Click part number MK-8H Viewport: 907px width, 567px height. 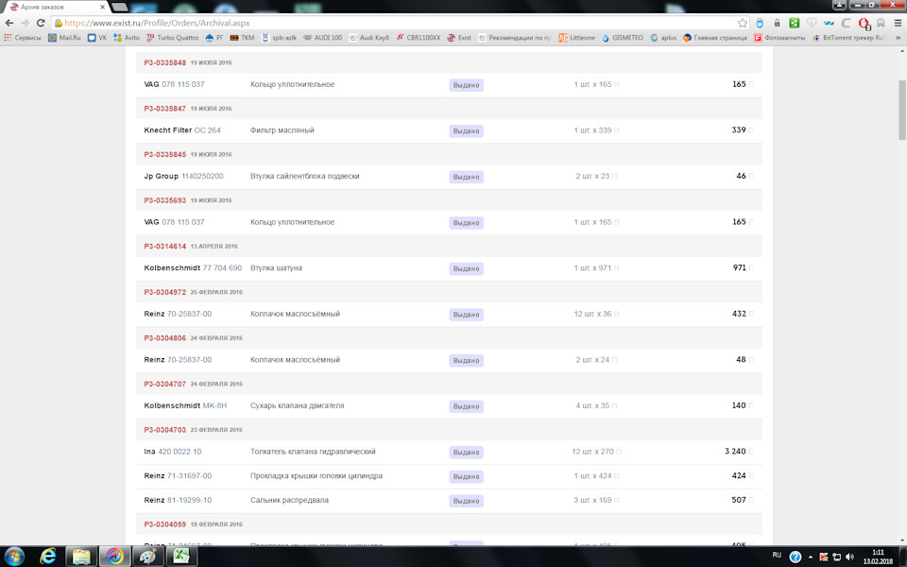coord(214,405)
